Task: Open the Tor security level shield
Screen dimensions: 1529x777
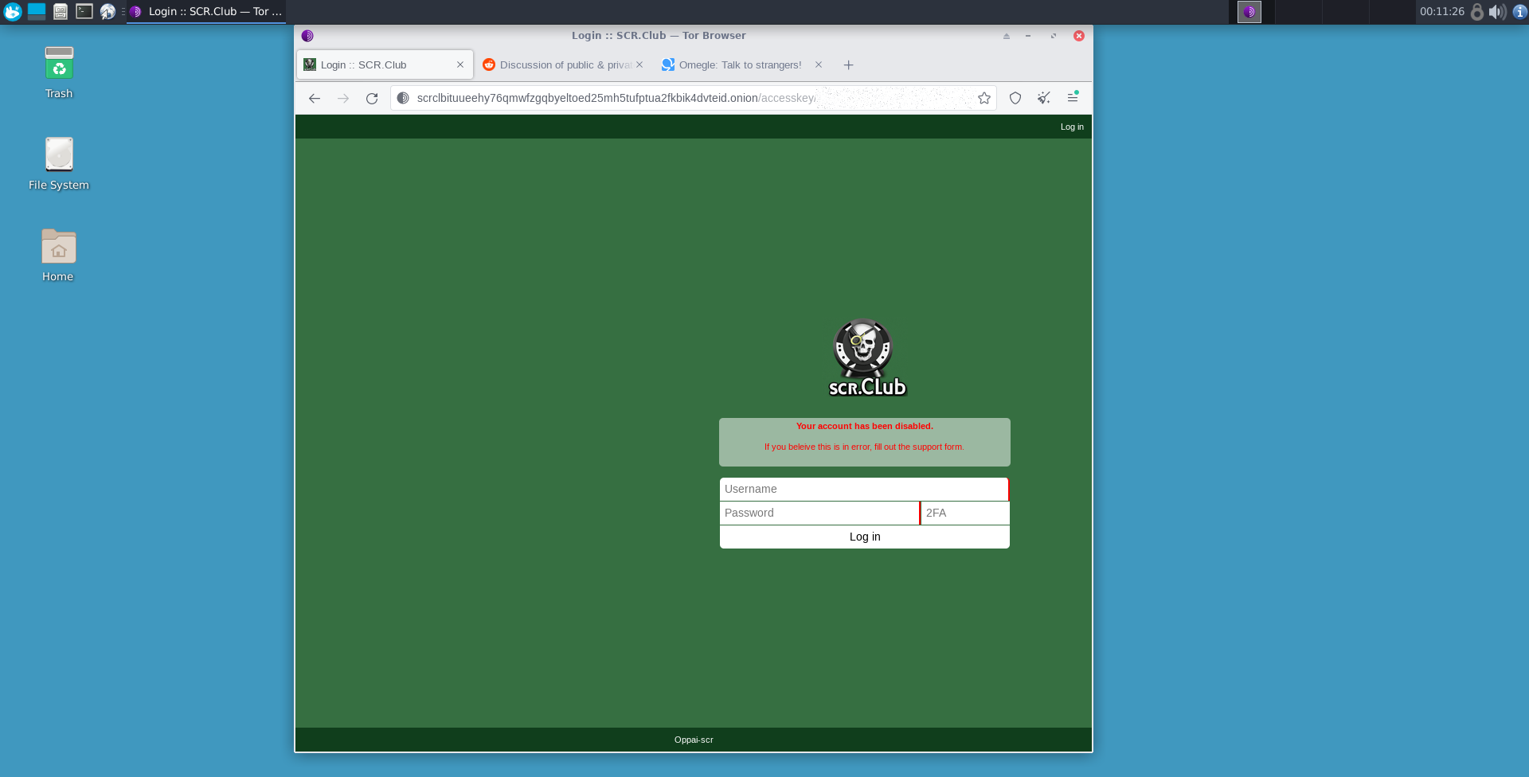Action: tap(1015, 98)
